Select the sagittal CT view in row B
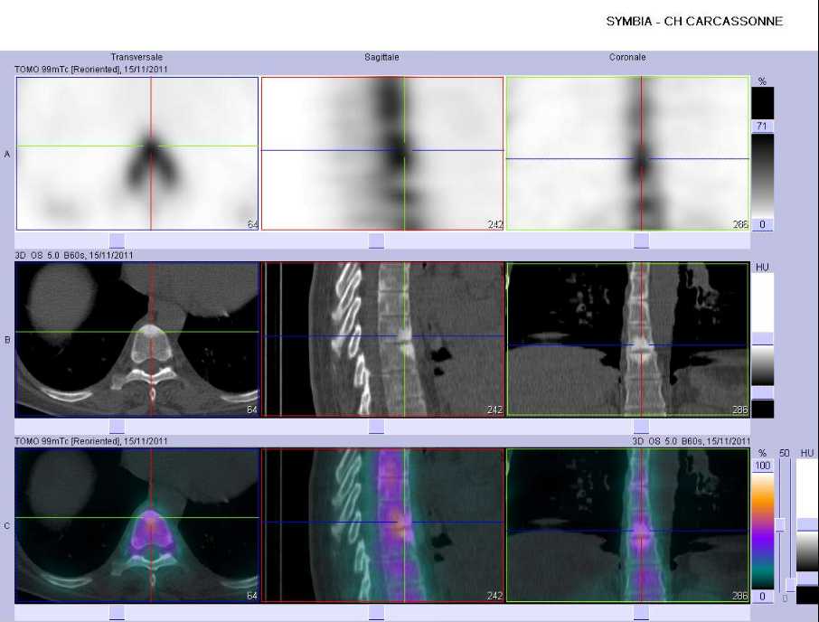The width and height of the screenshot is (819, 622). coord(382,339)
